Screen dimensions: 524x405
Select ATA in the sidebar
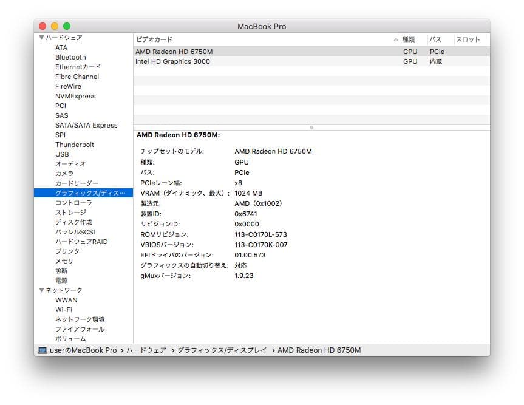point(61,47)
